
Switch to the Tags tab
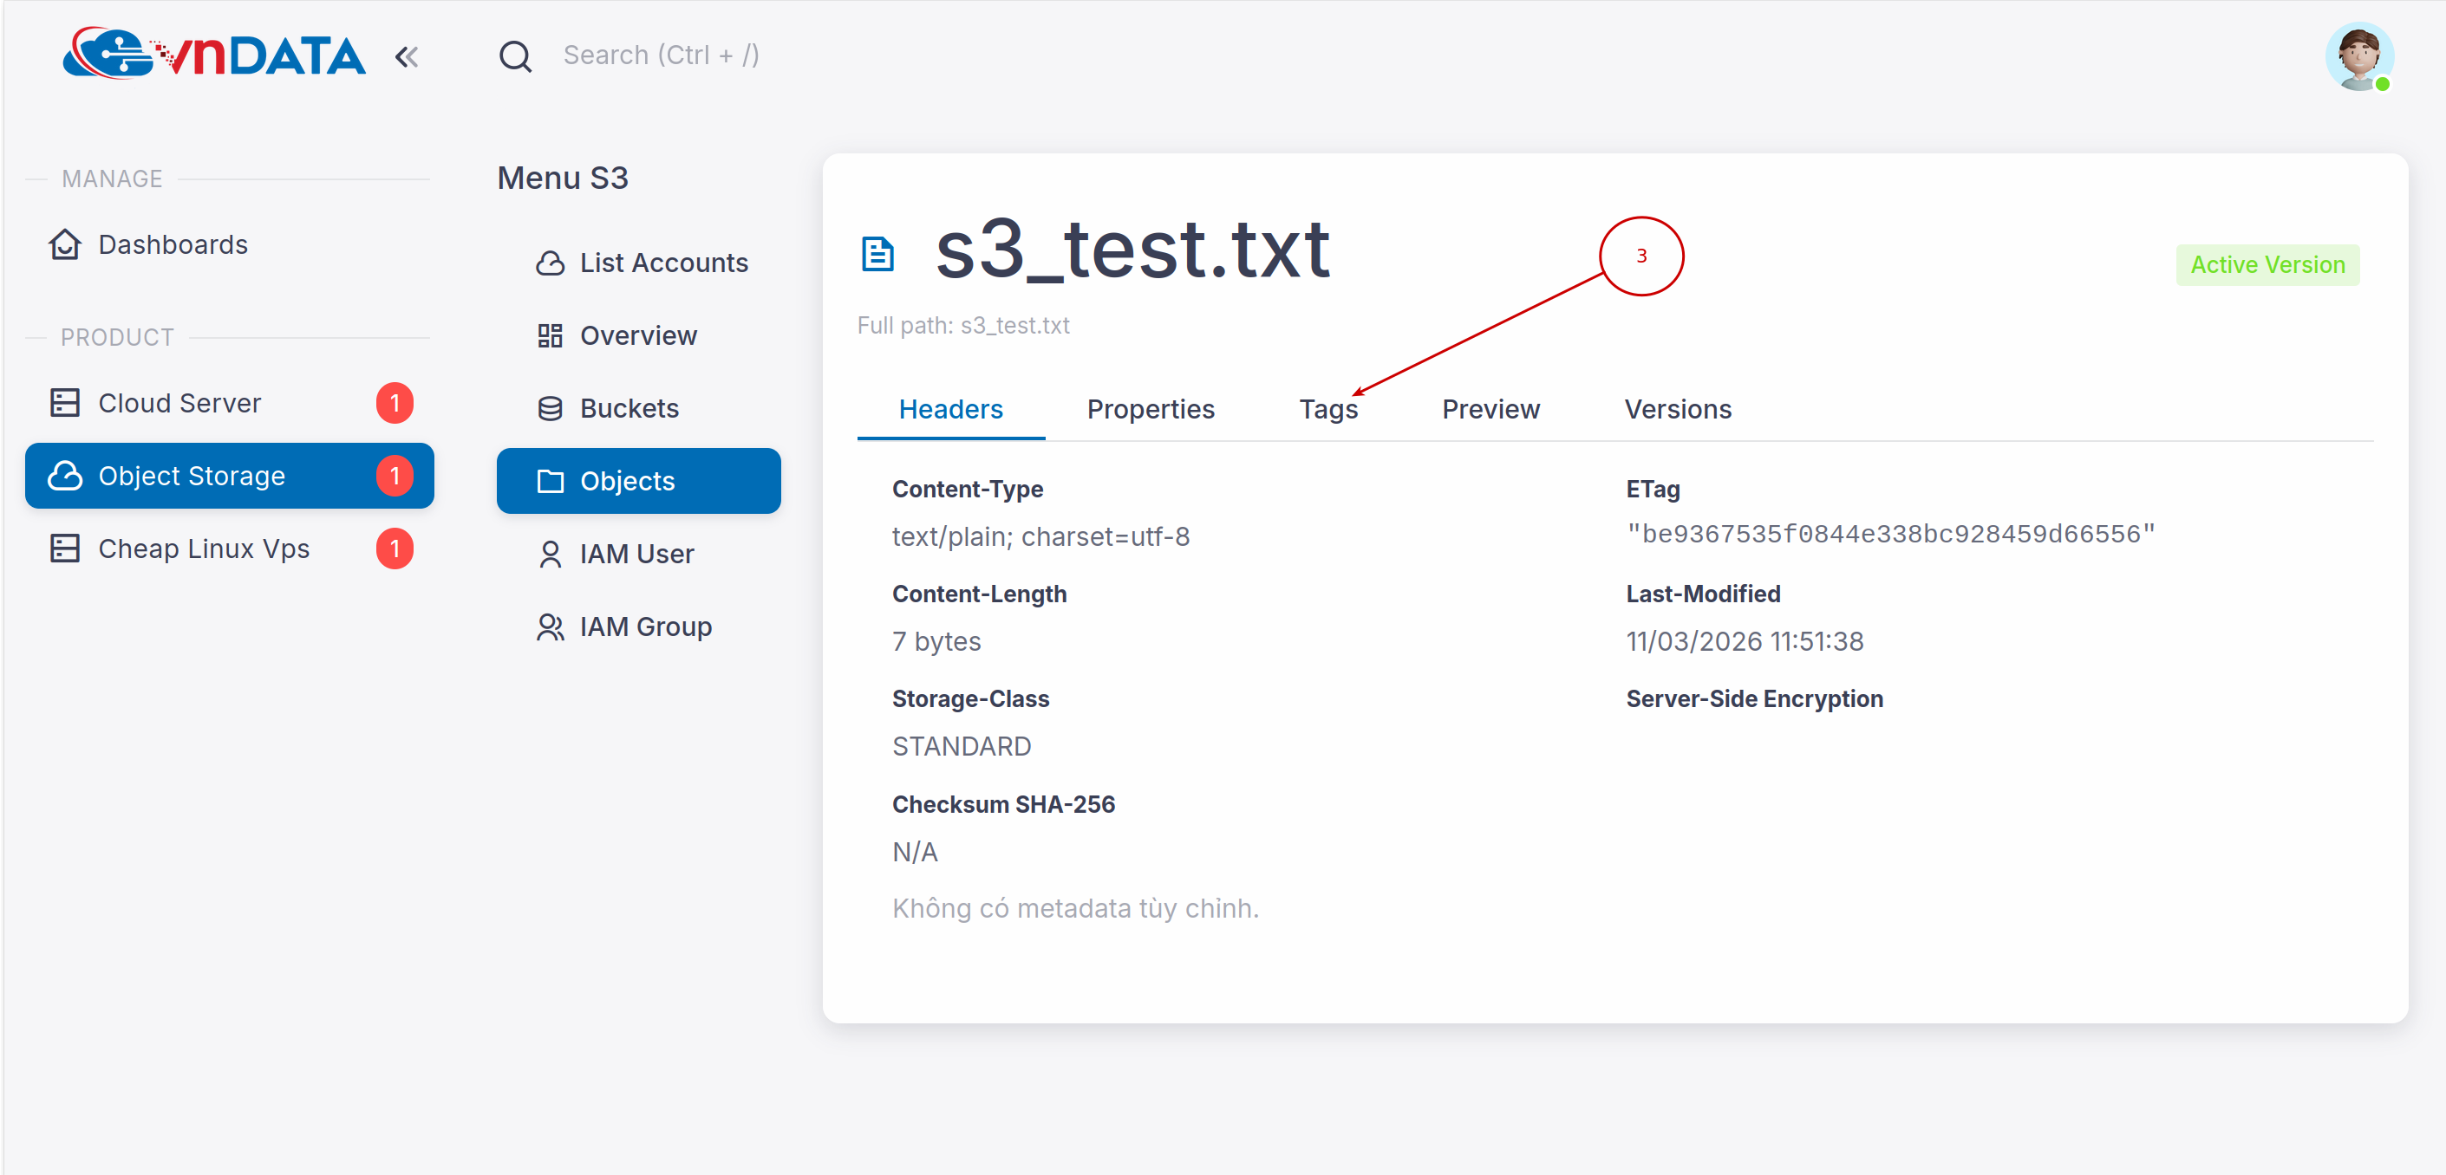tap(1327, 409)
